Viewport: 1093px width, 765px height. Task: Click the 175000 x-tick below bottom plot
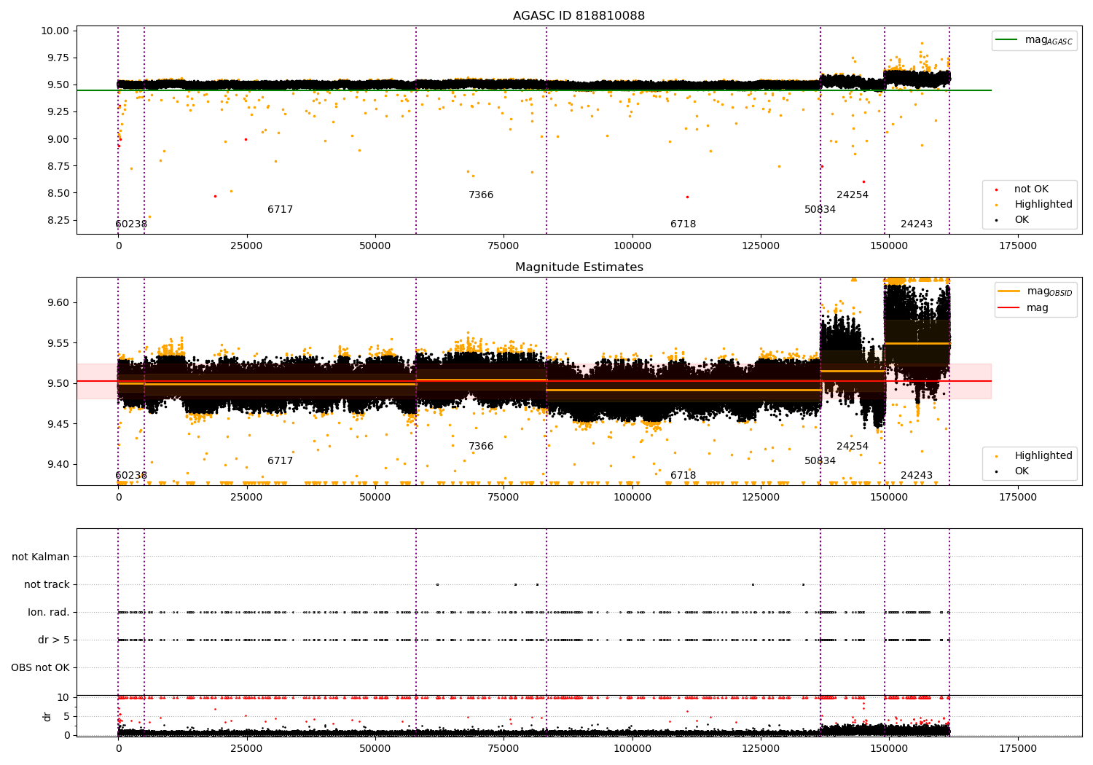(x=1017, y=749)
